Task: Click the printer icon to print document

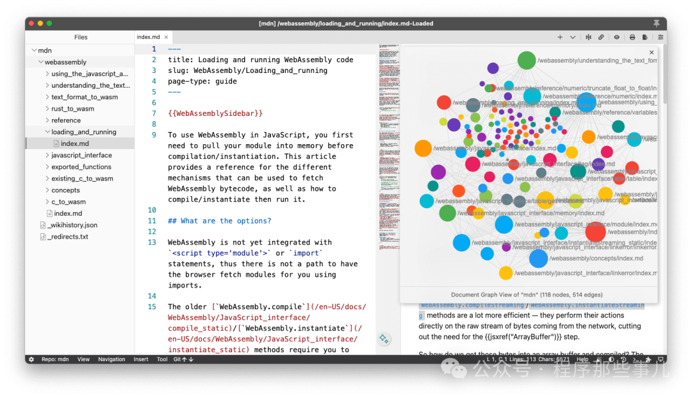Action: point(632,38)
